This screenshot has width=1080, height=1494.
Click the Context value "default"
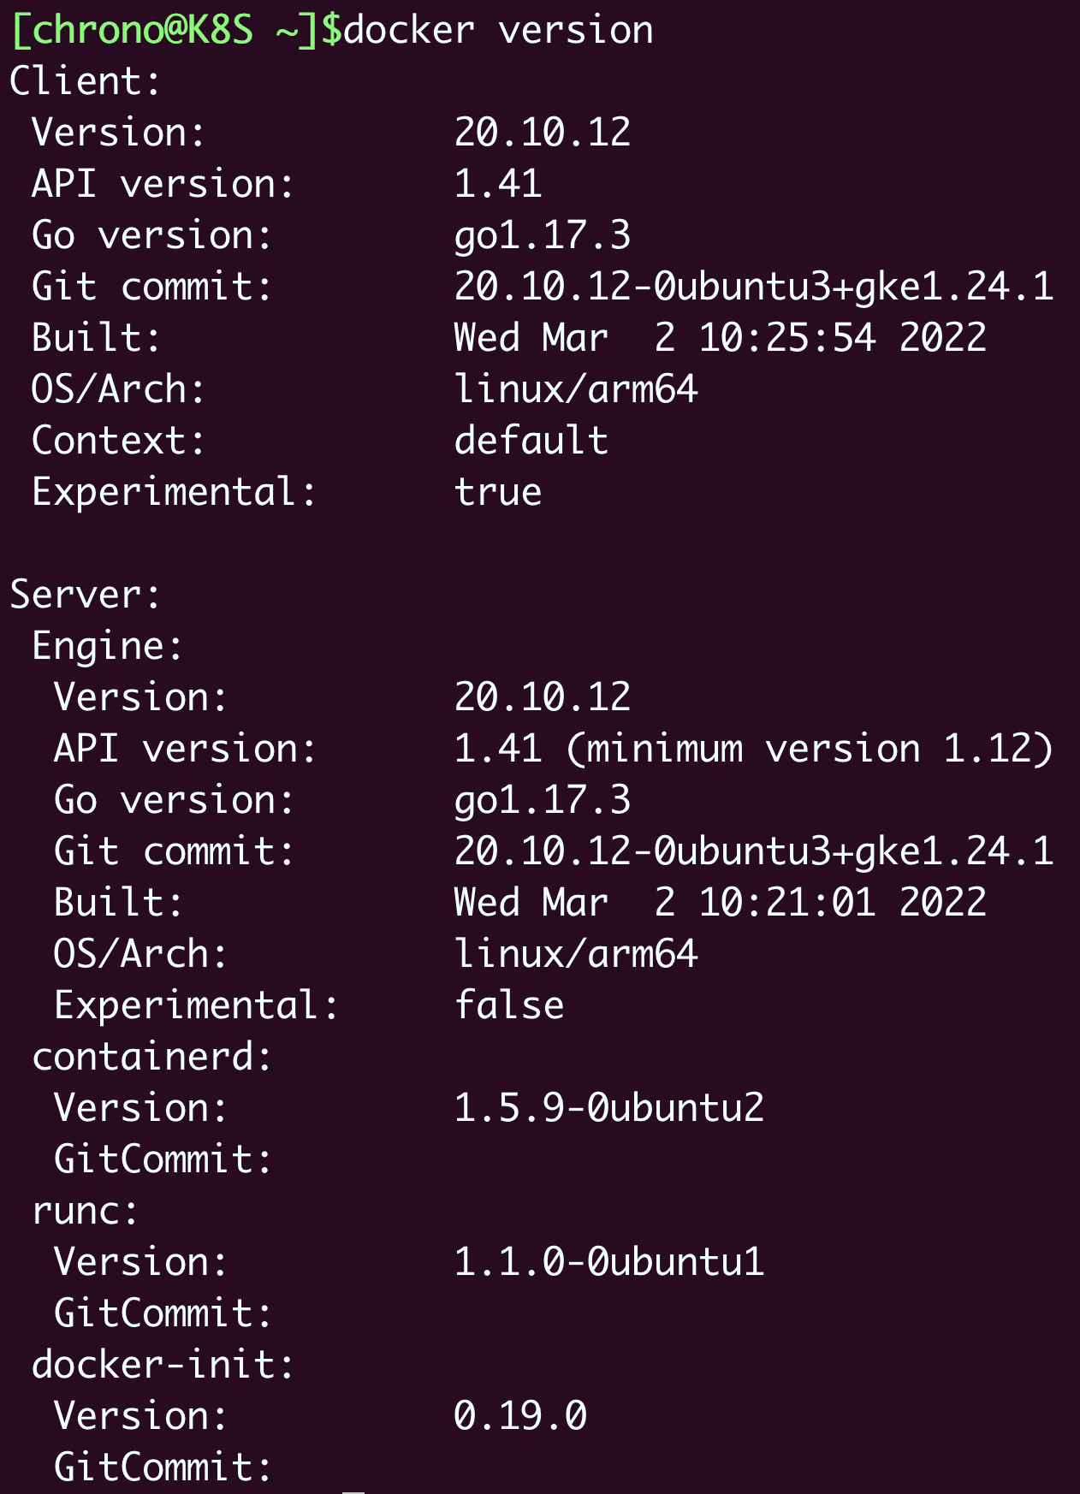[531, 442]
